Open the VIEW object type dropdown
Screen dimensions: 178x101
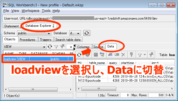click(x=25, y=47)
